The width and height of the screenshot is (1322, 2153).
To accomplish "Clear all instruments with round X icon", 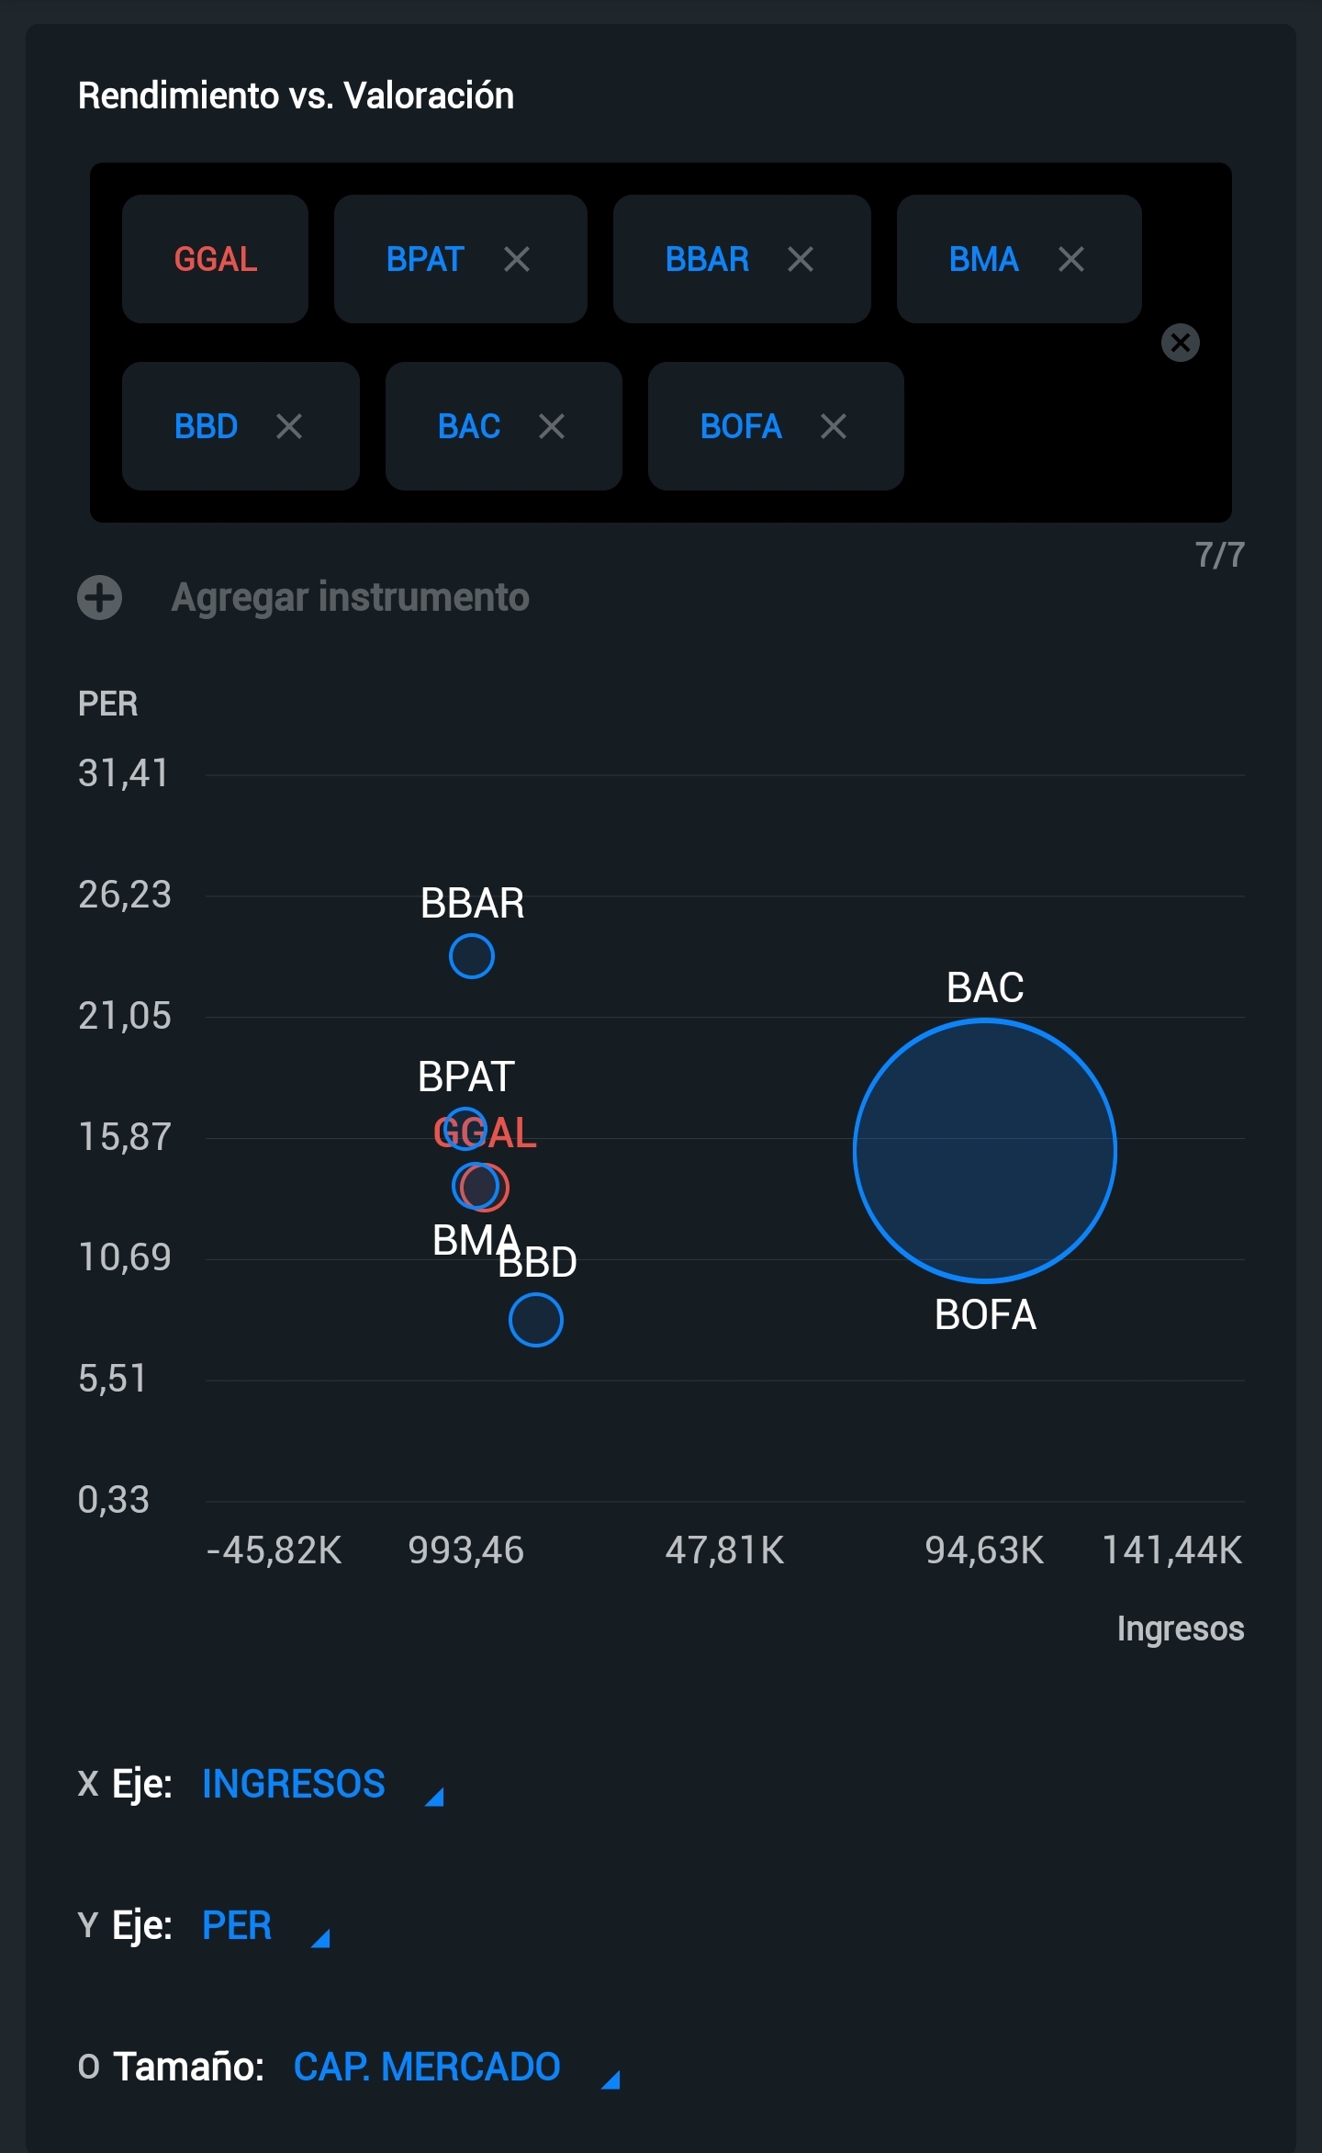I will pos(1181,343).
